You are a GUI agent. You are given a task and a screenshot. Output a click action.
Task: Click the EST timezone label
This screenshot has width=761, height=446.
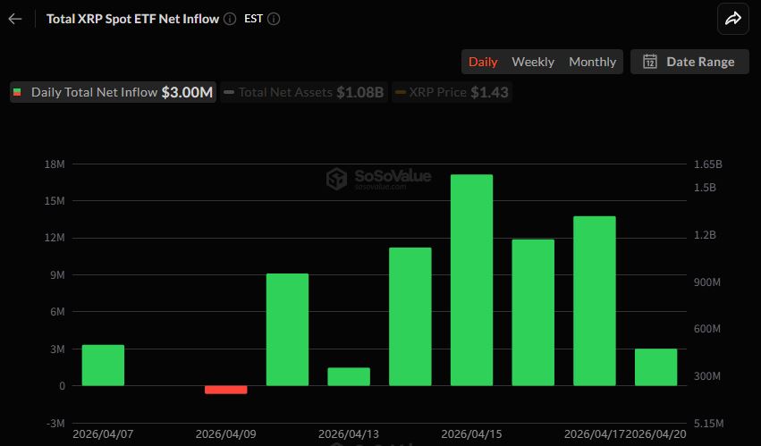pyautogui.click(x=251, y=19)
